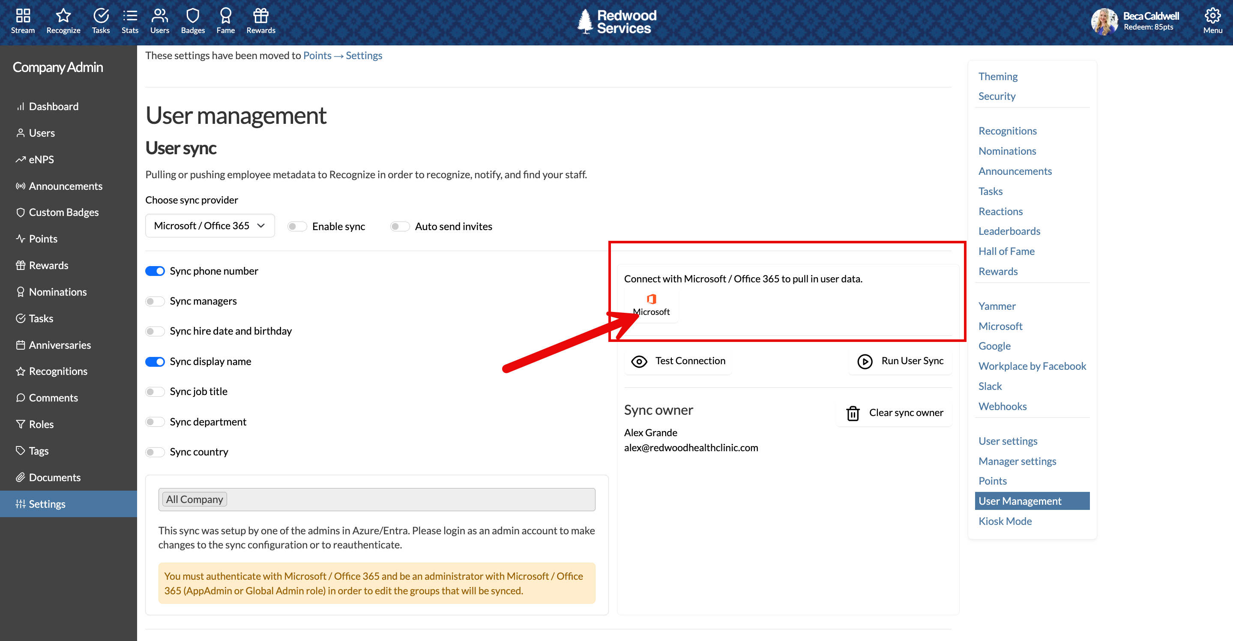The image size is (1233, 641).
Task: Click the Test Connection eye icon
Action: 639,362
